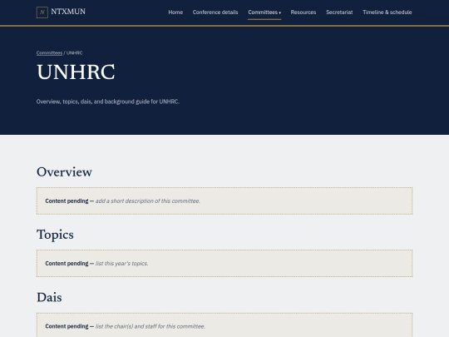Open Timeline & schedule page
Viewport: 449px width, 337px height.
(387, 12)
